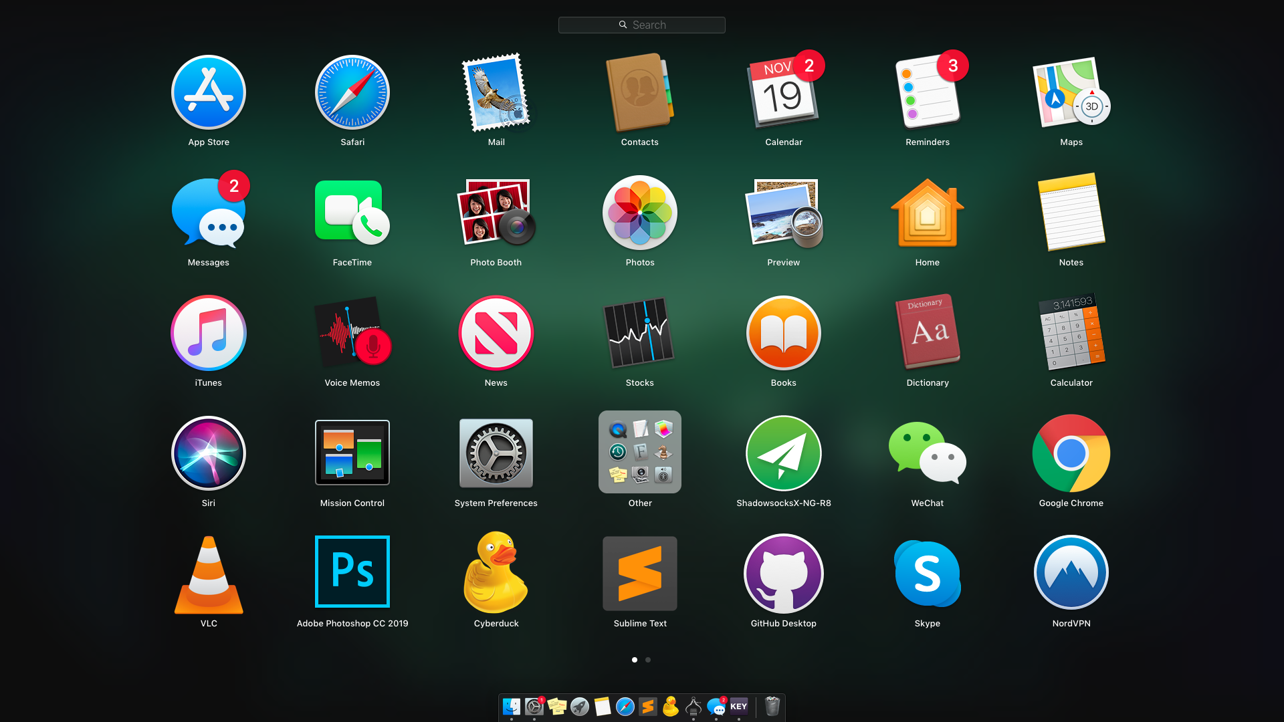Launch the Skype app
Image resolution: width=1284 pixels, height=722 pixels.
[928, 574]
